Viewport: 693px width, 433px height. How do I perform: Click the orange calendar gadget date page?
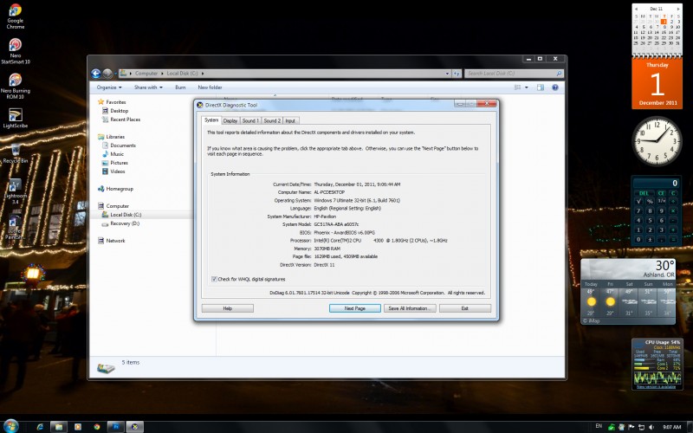click(x=657, y=83)
